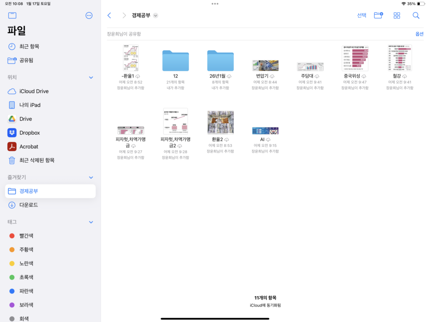
Task: Create a new folder with the folder-plus icon
Action: point(379,15)
